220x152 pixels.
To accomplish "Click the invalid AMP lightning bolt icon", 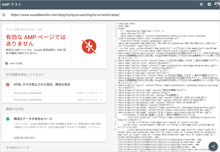I will click(89, 46).
